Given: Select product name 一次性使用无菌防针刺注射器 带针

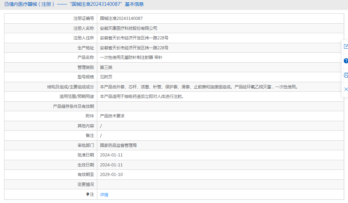Looking at the screenshot, I should point(131,58).
